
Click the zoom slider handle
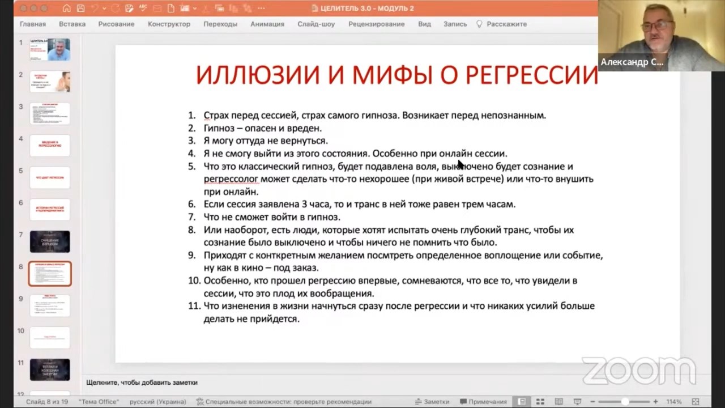click(x=625, y=402)
